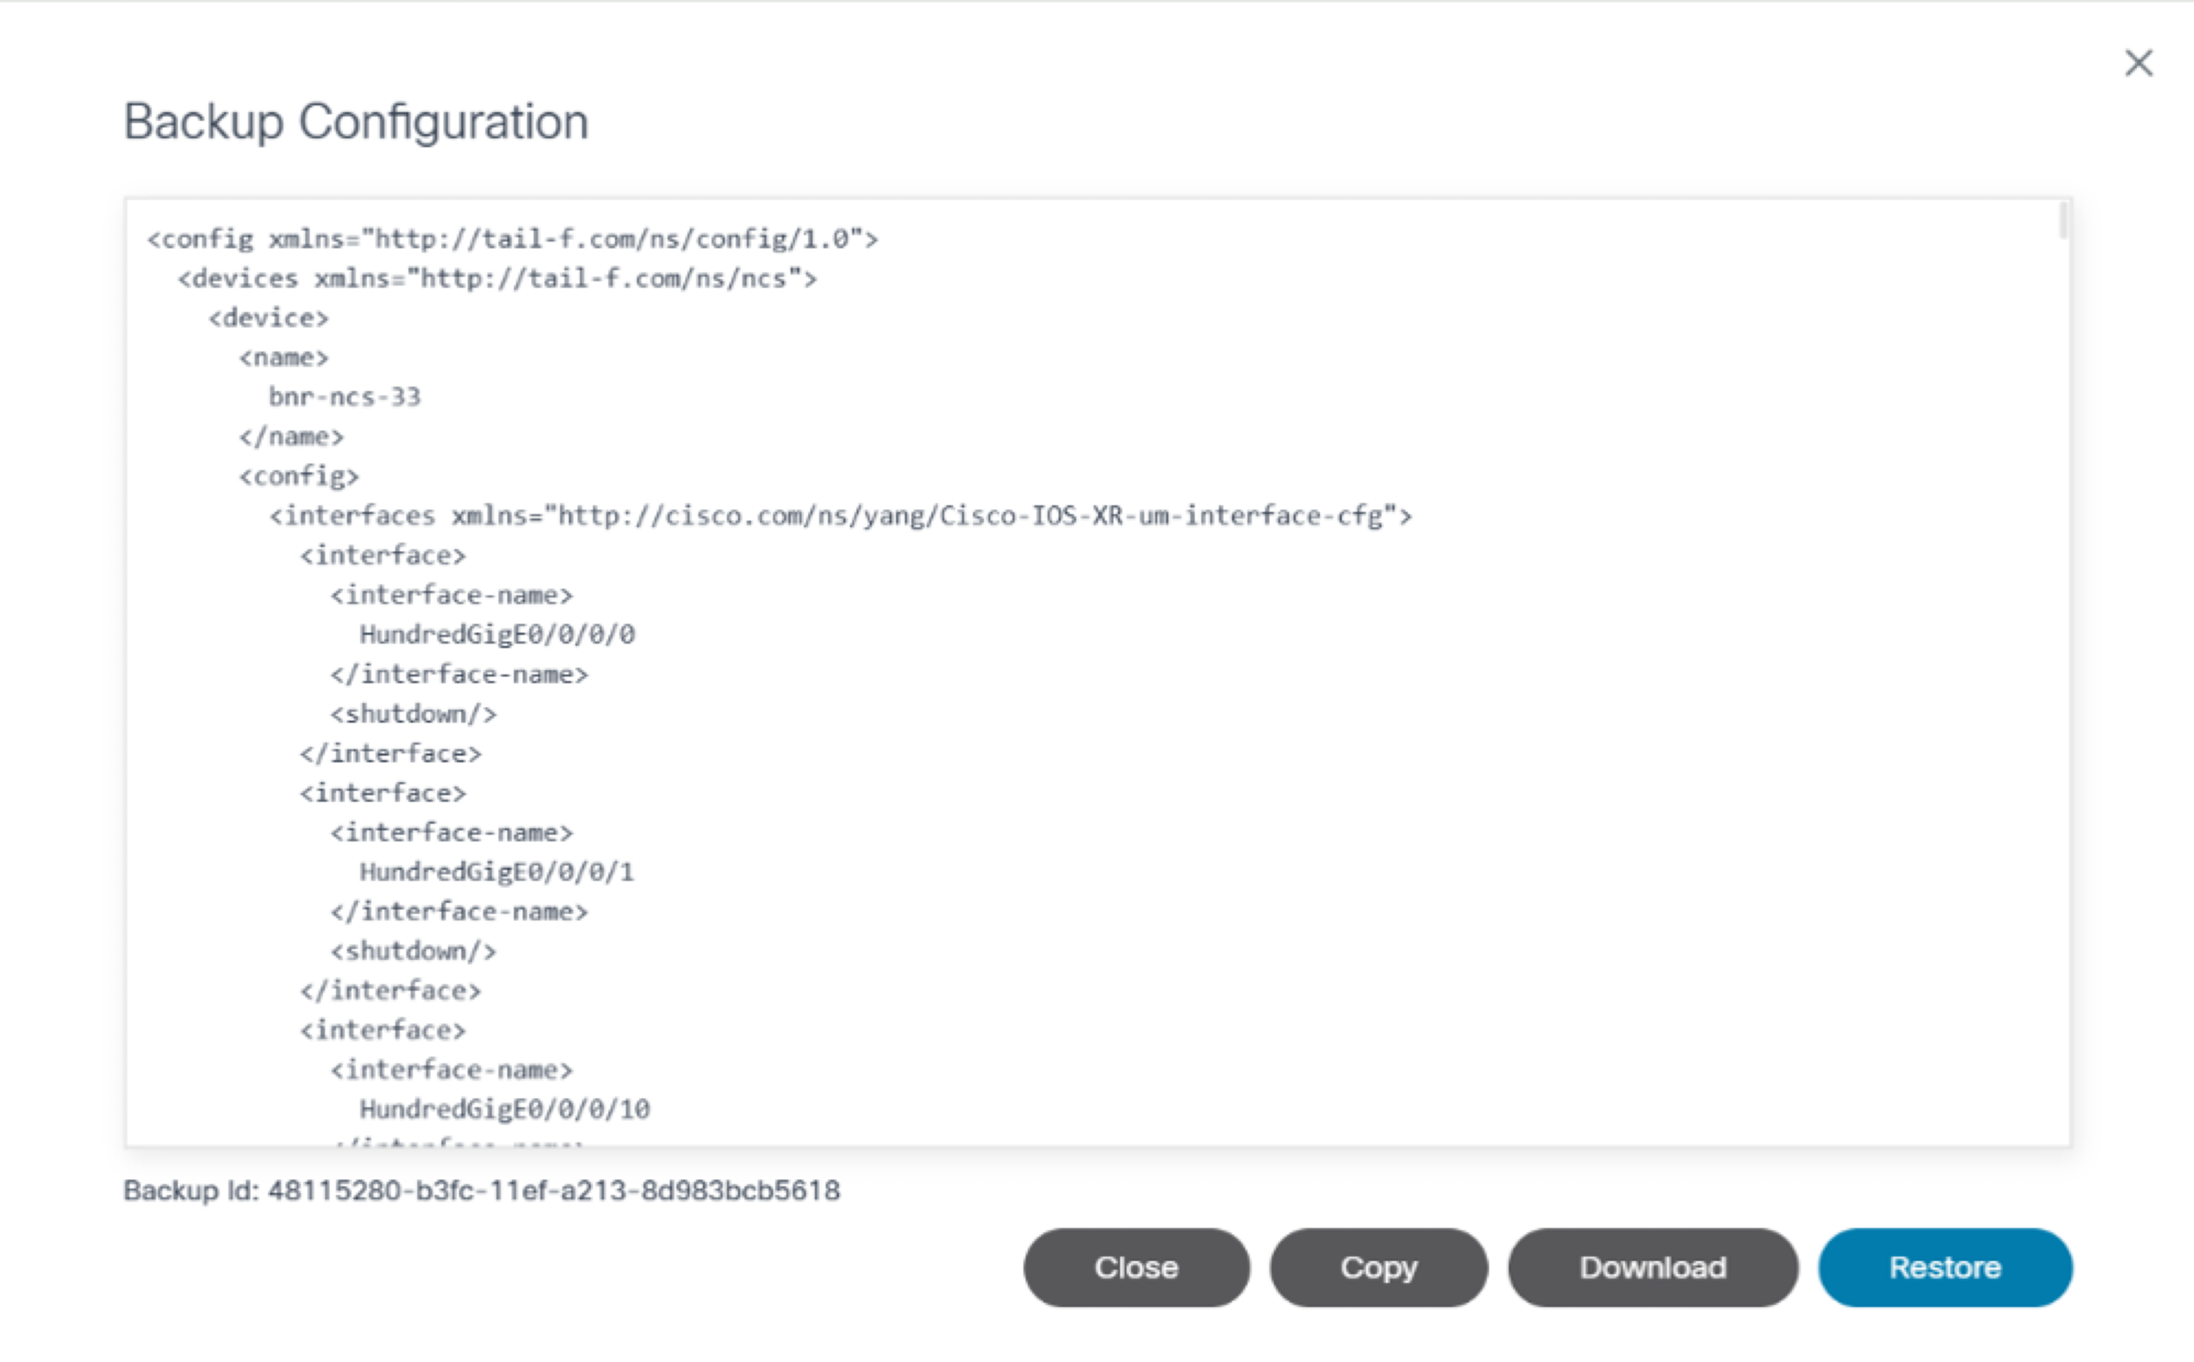Click the devices xmlns ncs line
This screenshot has height=1362, width=2194.
pos(497,278)
